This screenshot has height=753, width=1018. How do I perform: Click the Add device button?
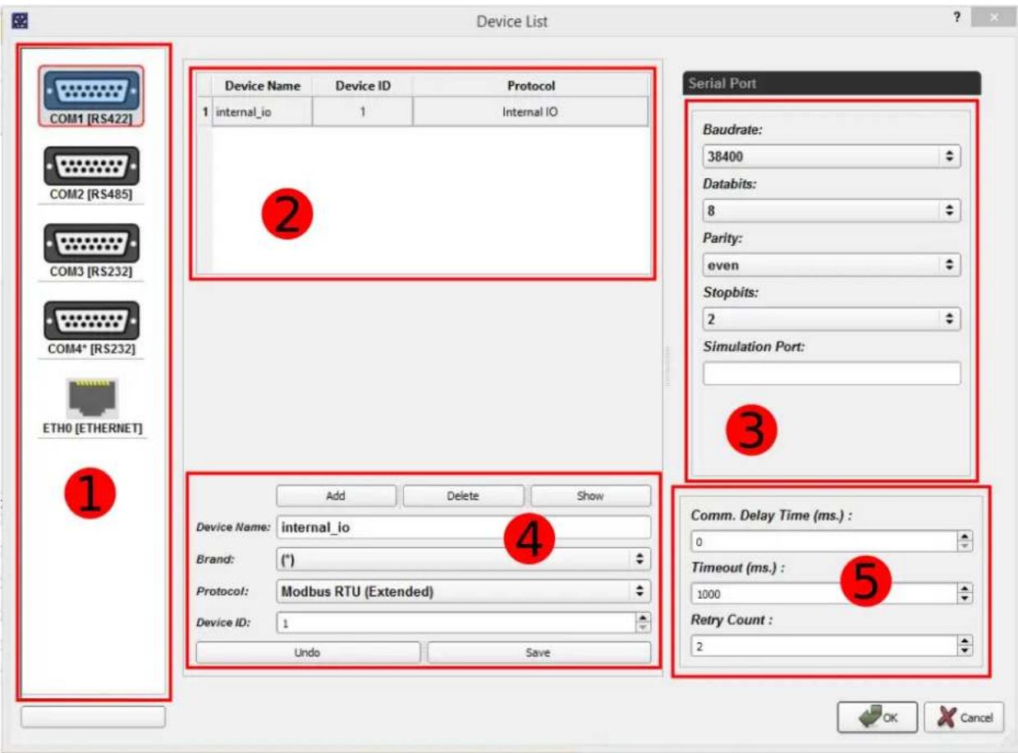click(336, 495)
